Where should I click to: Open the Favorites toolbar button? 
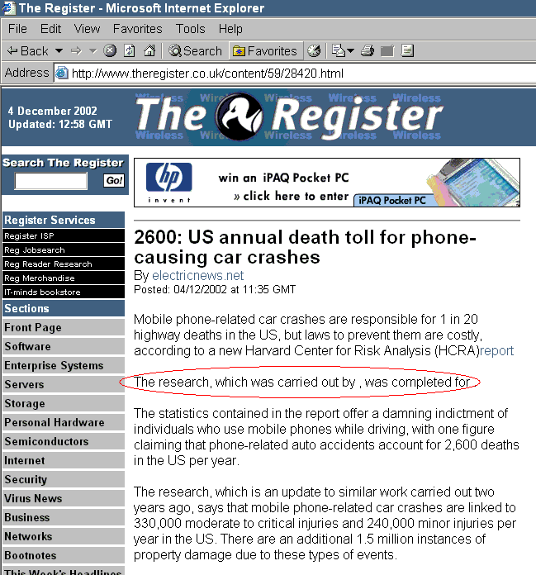(x=265, y=50)
